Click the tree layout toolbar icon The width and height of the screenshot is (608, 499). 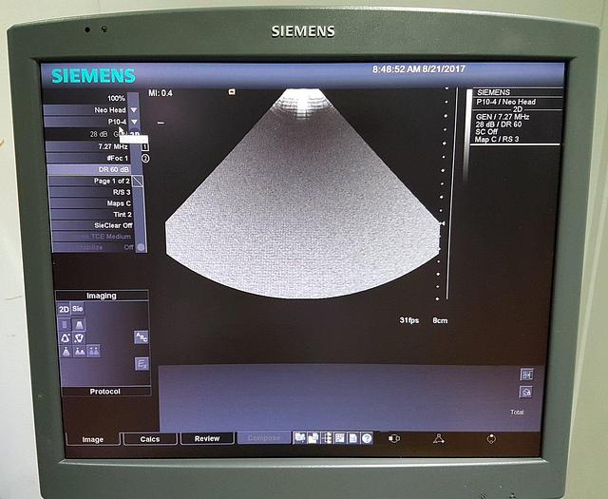(x=327, y=438)
